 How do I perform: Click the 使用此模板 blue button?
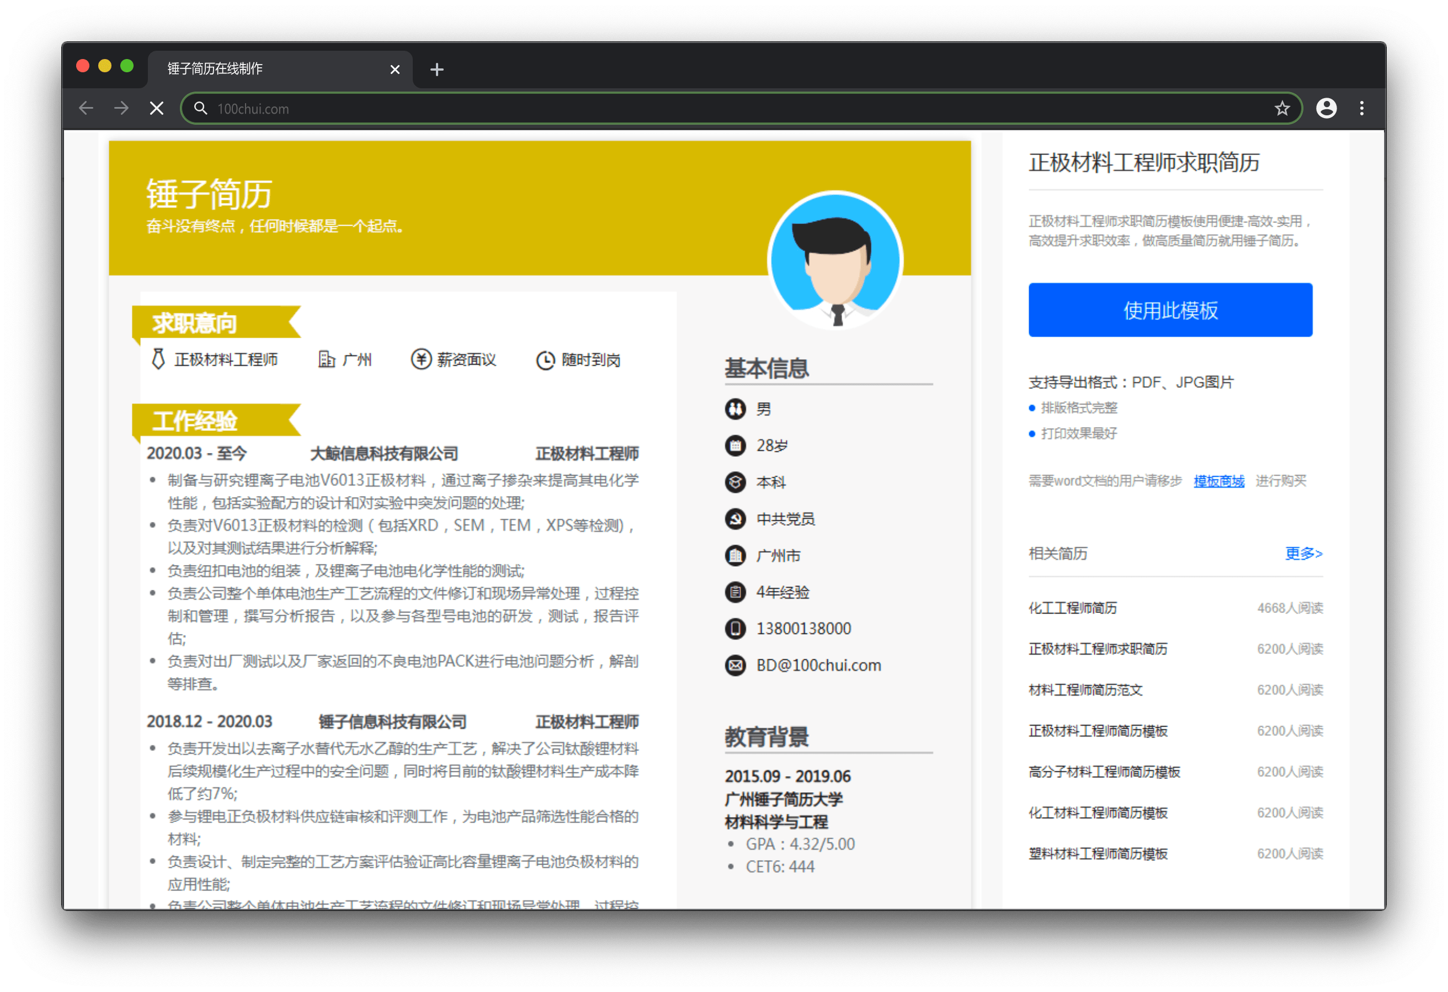(1170, 310)
